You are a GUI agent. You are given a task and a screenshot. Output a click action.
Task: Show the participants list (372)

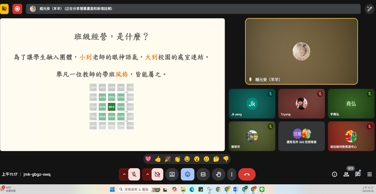click(x=346, y=174)
